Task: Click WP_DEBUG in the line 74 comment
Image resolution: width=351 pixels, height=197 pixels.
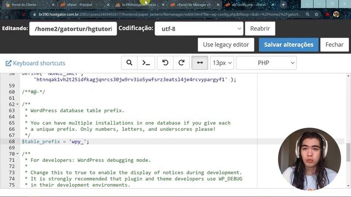Action: point(230,179)
